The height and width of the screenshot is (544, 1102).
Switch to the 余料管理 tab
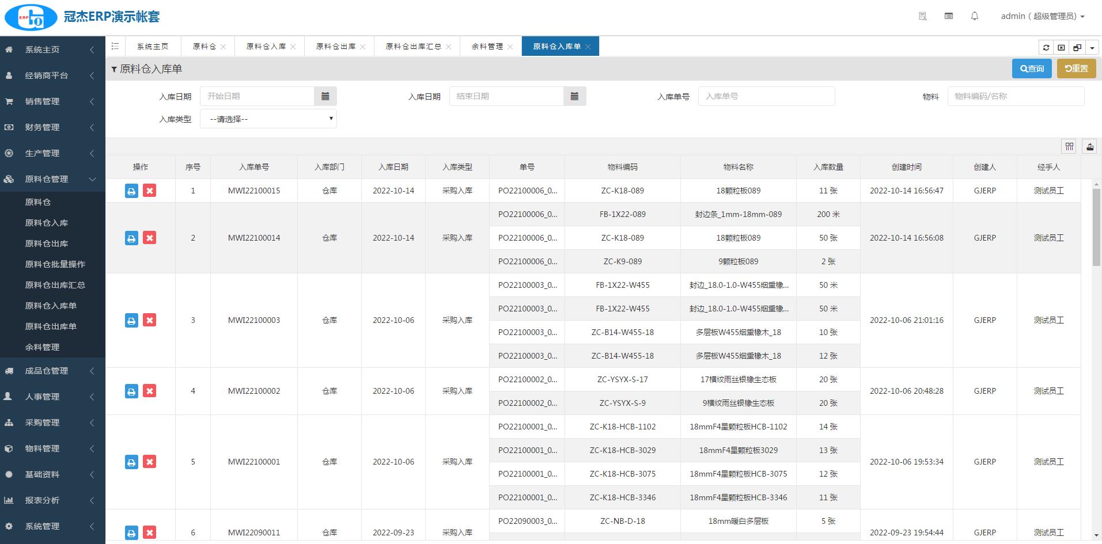(x=487, y=47)
